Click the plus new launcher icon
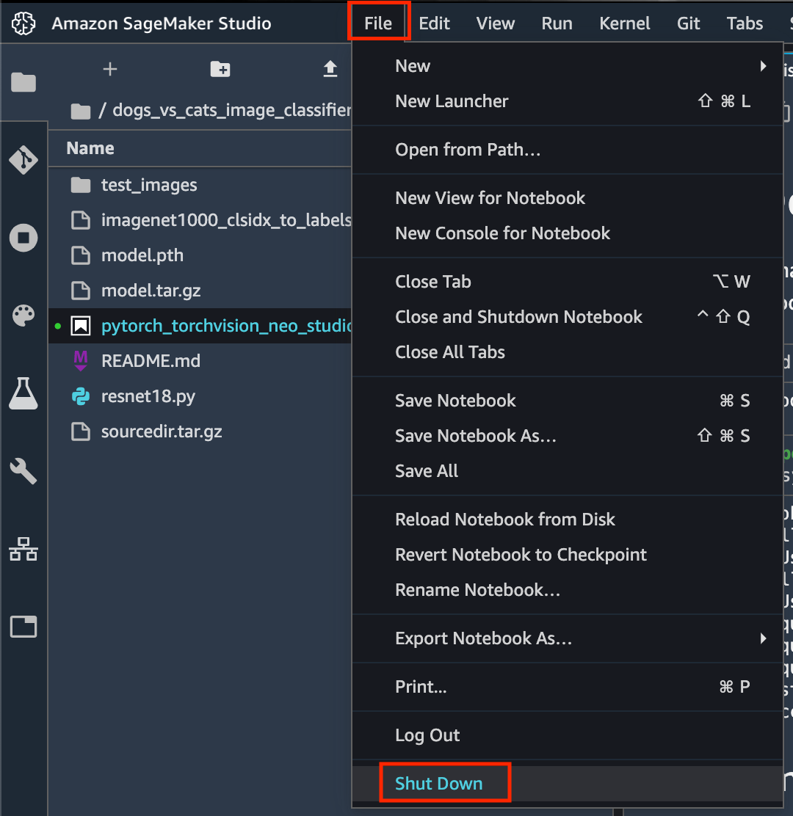Viewport: 793px width, 816px height. [x=109, y=69]
